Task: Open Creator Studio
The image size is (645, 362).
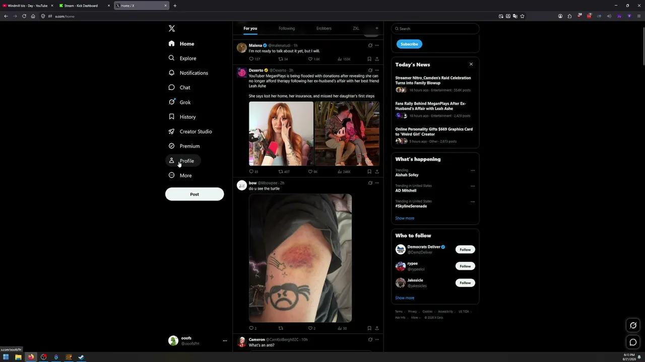Action: (190, 131)
